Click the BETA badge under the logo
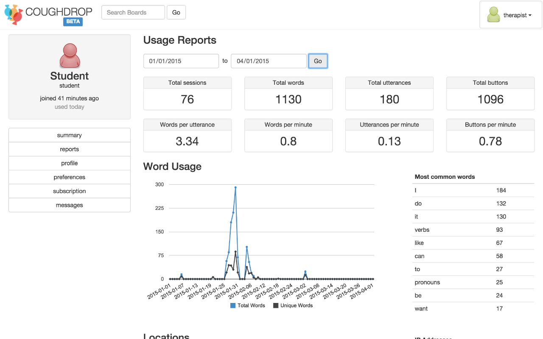 coord(73,22)
